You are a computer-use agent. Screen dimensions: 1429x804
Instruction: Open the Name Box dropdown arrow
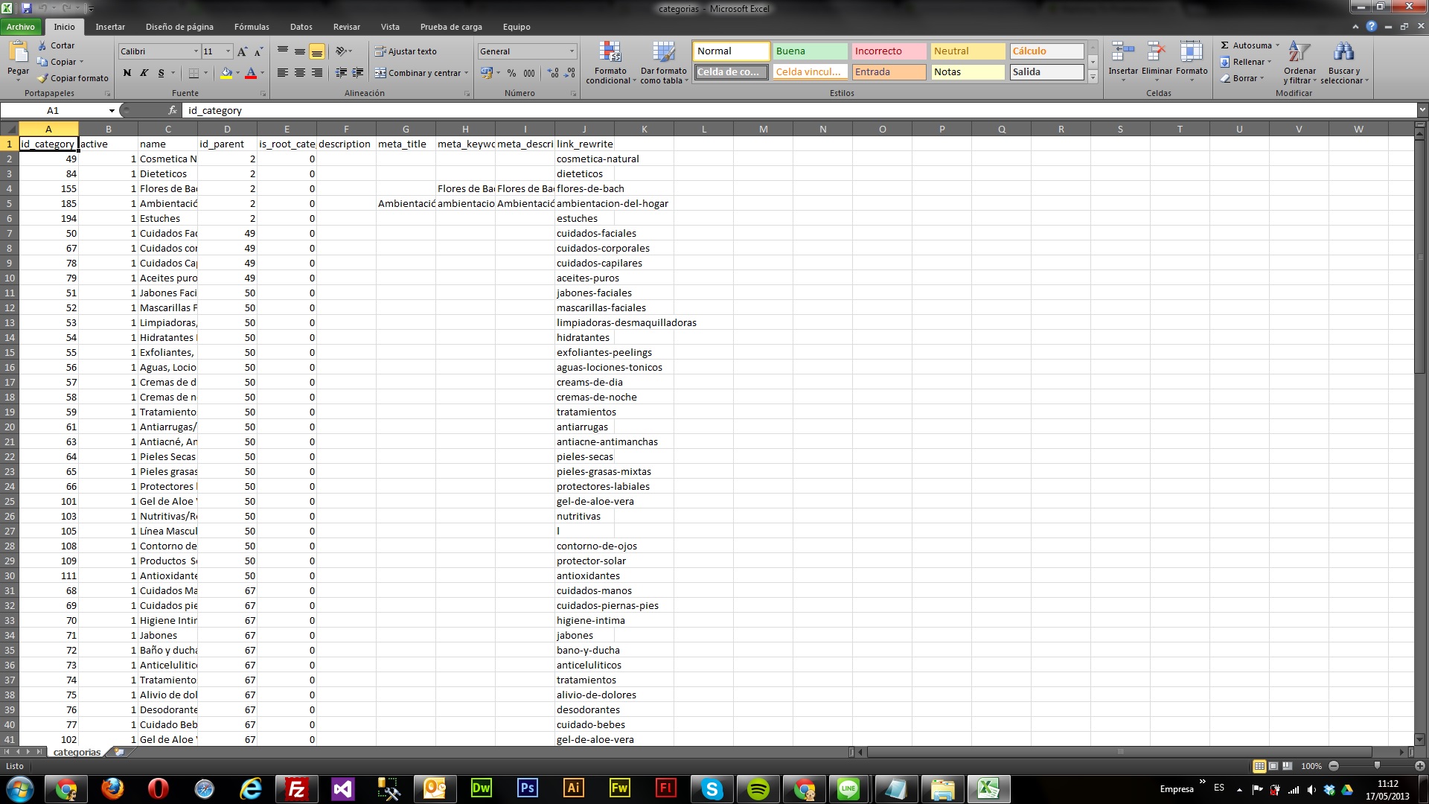pos(112,111)
